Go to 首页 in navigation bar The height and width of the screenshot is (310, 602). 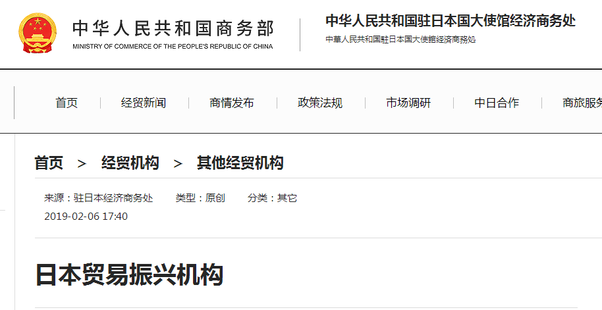click(67, 103)
